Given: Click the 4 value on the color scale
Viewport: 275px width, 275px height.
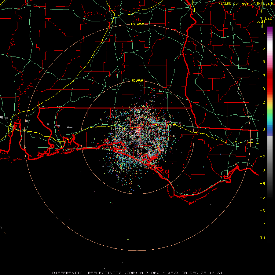Looking at the screenshot, I should pos(264,75).
